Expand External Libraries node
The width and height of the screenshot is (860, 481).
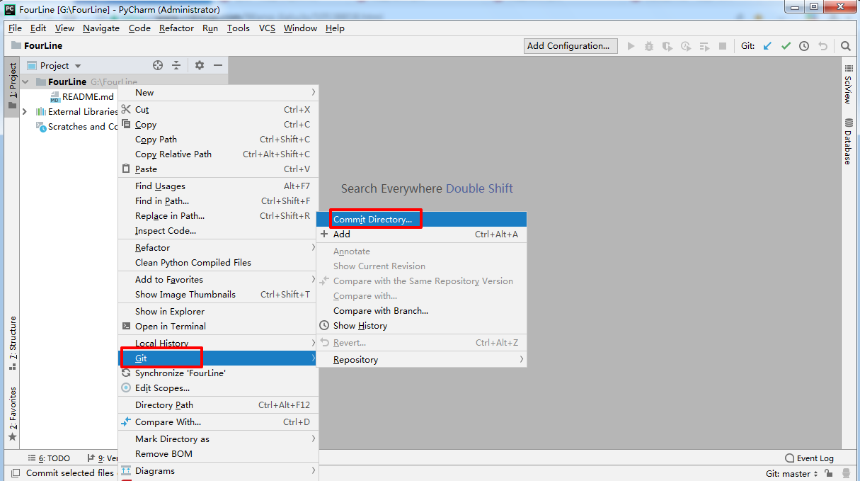click(25, 112)
